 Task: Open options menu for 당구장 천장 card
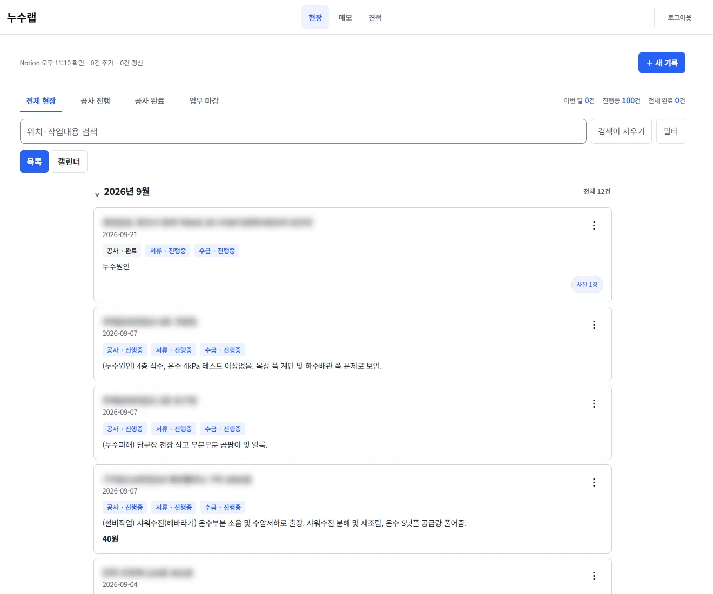(594, 404)
